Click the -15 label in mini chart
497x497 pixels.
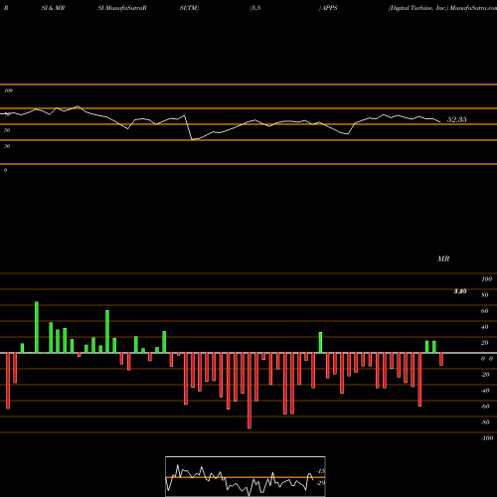320,471
